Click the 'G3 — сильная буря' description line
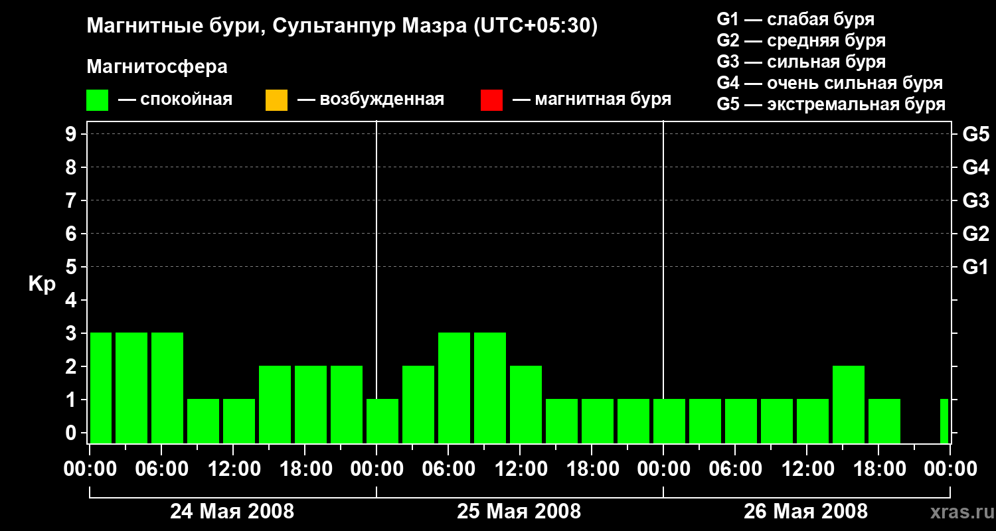996x531 pixels. point(801,62)
